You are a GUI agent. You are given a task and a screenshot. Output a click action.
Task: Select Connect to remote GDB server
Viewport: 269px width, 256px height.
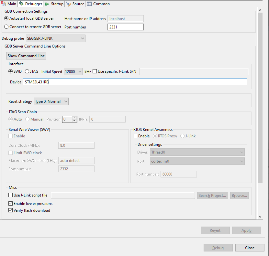pos(6,27)
